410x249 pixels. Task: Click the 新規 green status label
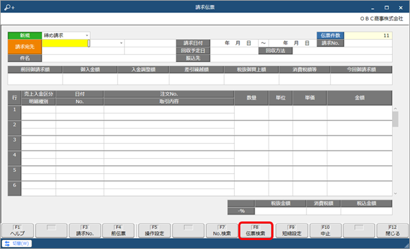tap(25, 35)
